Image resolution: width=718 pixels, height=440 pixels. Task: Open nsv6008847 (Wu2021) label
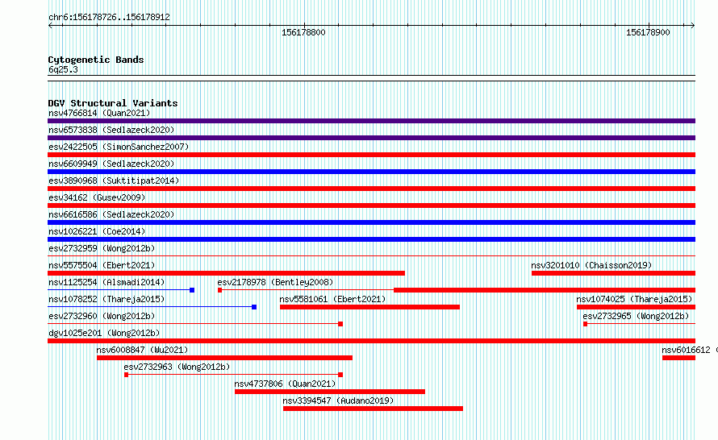[143, 350]
